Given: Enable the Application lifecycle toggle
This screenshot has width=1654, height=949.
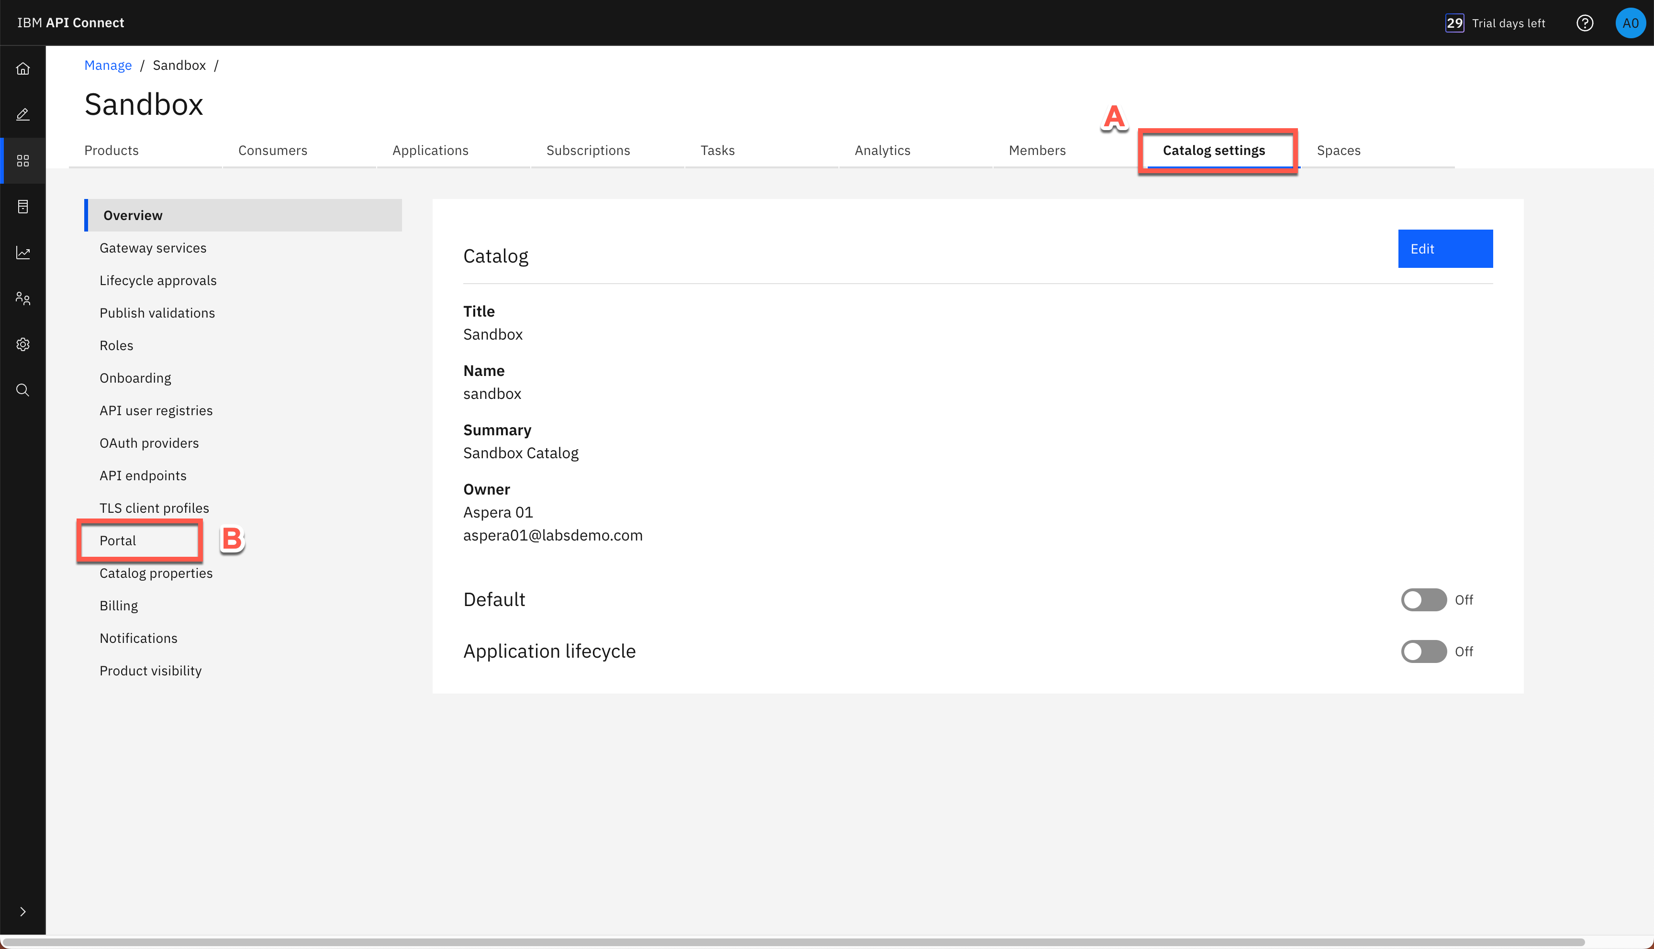Looking at the screenshot, I should (x=1424, y=651).
